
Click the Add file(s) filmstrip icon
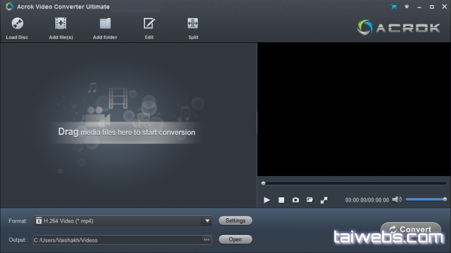[x=61, y=24]
